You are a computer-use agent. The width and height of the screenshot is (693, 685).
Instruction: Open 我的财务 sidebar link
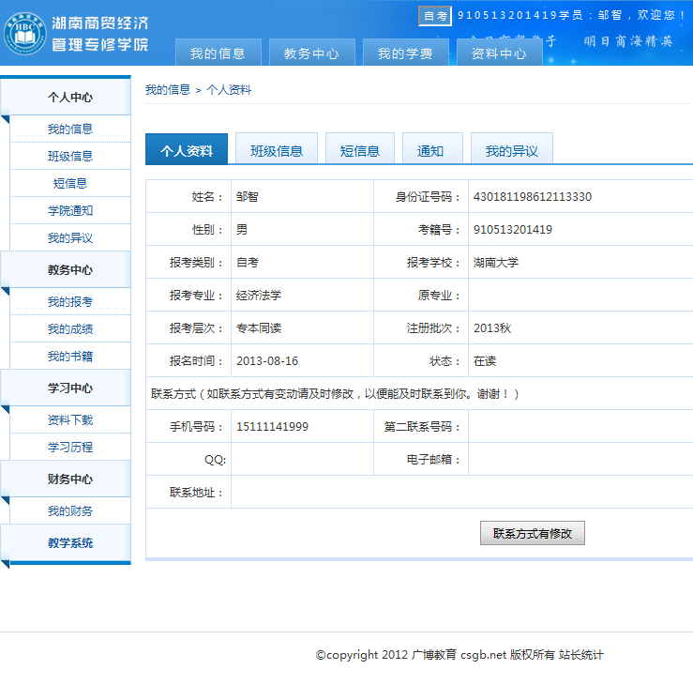point(70,510)
